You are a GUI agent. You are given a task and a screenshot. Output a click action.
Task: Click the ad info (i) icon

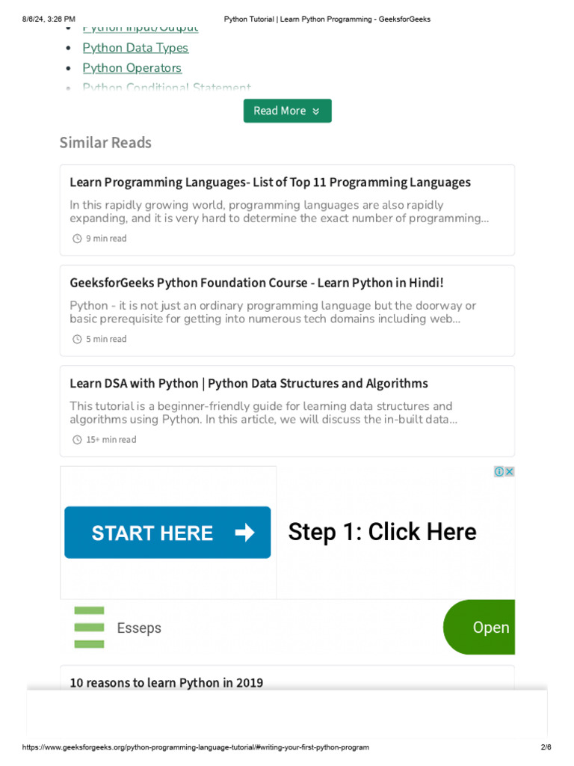click(499, 472)
